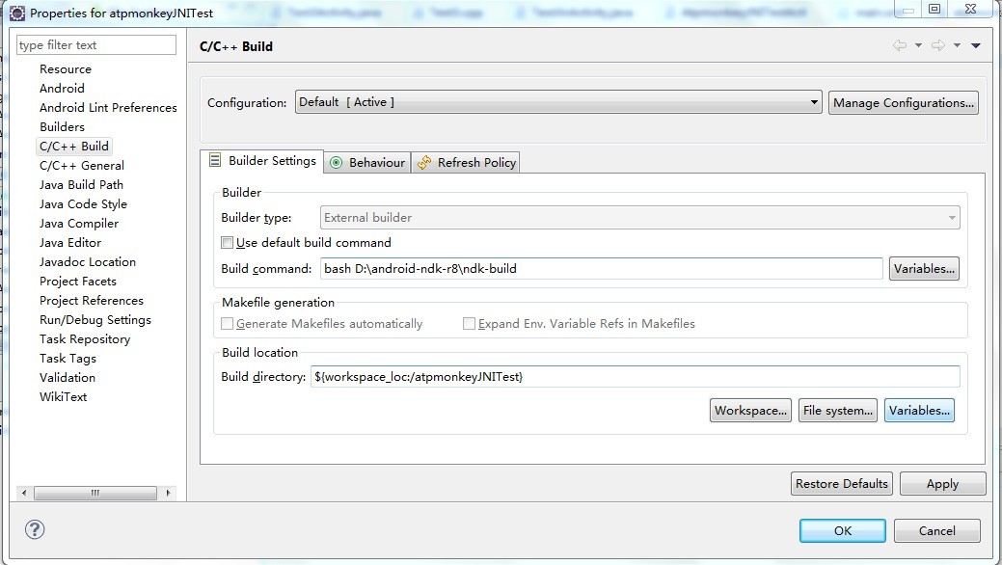The image size is (1002, 565).
Task: Select Java Build Path in the tree
Action: coord(81,185)
